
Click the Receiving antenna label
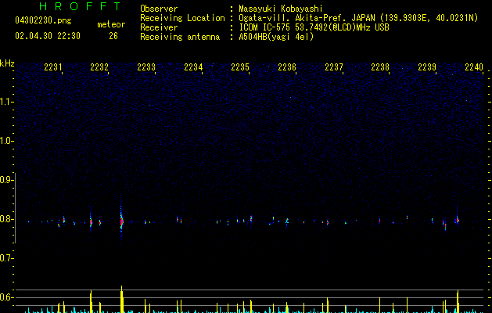point(180,37)
